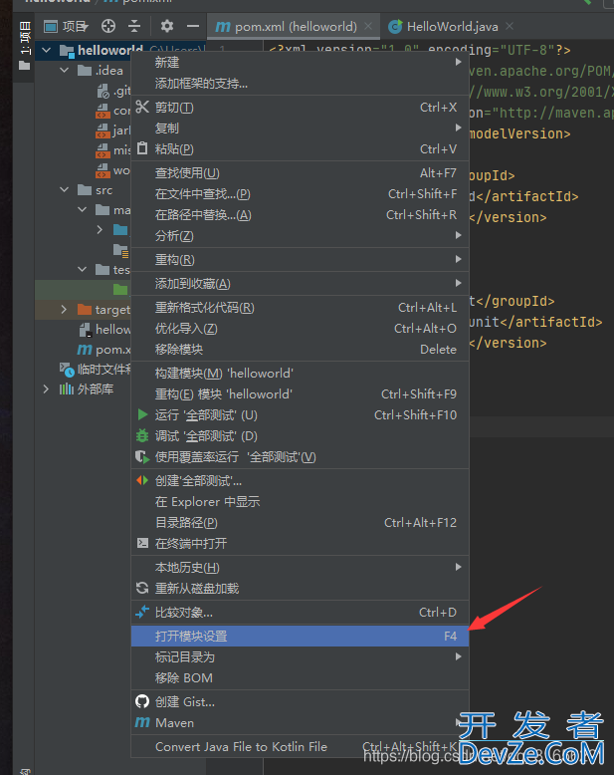Viewport: 614px width, 775px height.
Task: Choose 构建模块(M) 'helloworld' entry
Action: point(301,373)
